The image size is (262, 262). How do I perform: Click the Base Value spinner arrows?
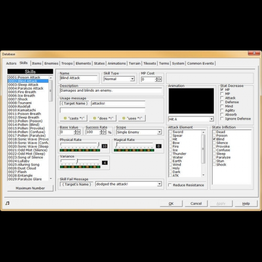point(75,132)
